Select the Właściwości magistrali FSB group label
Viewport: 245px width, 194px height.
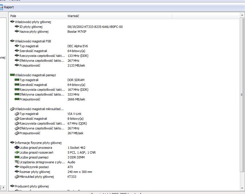(x=33, y=41)
